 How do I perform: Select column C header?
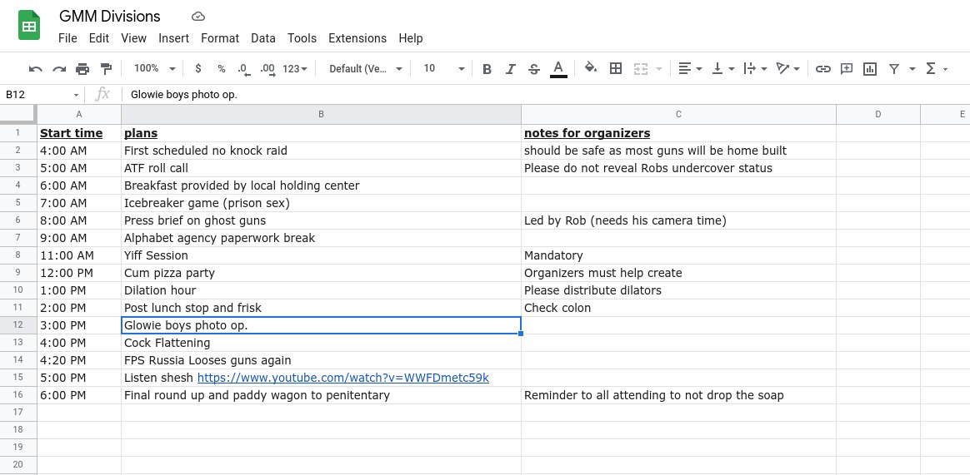pos(678,114)
